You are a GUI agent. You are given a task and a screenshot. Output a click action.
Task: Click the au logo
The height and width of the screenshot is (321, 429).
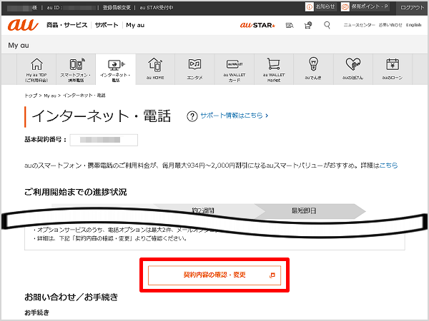click(23, 25)
